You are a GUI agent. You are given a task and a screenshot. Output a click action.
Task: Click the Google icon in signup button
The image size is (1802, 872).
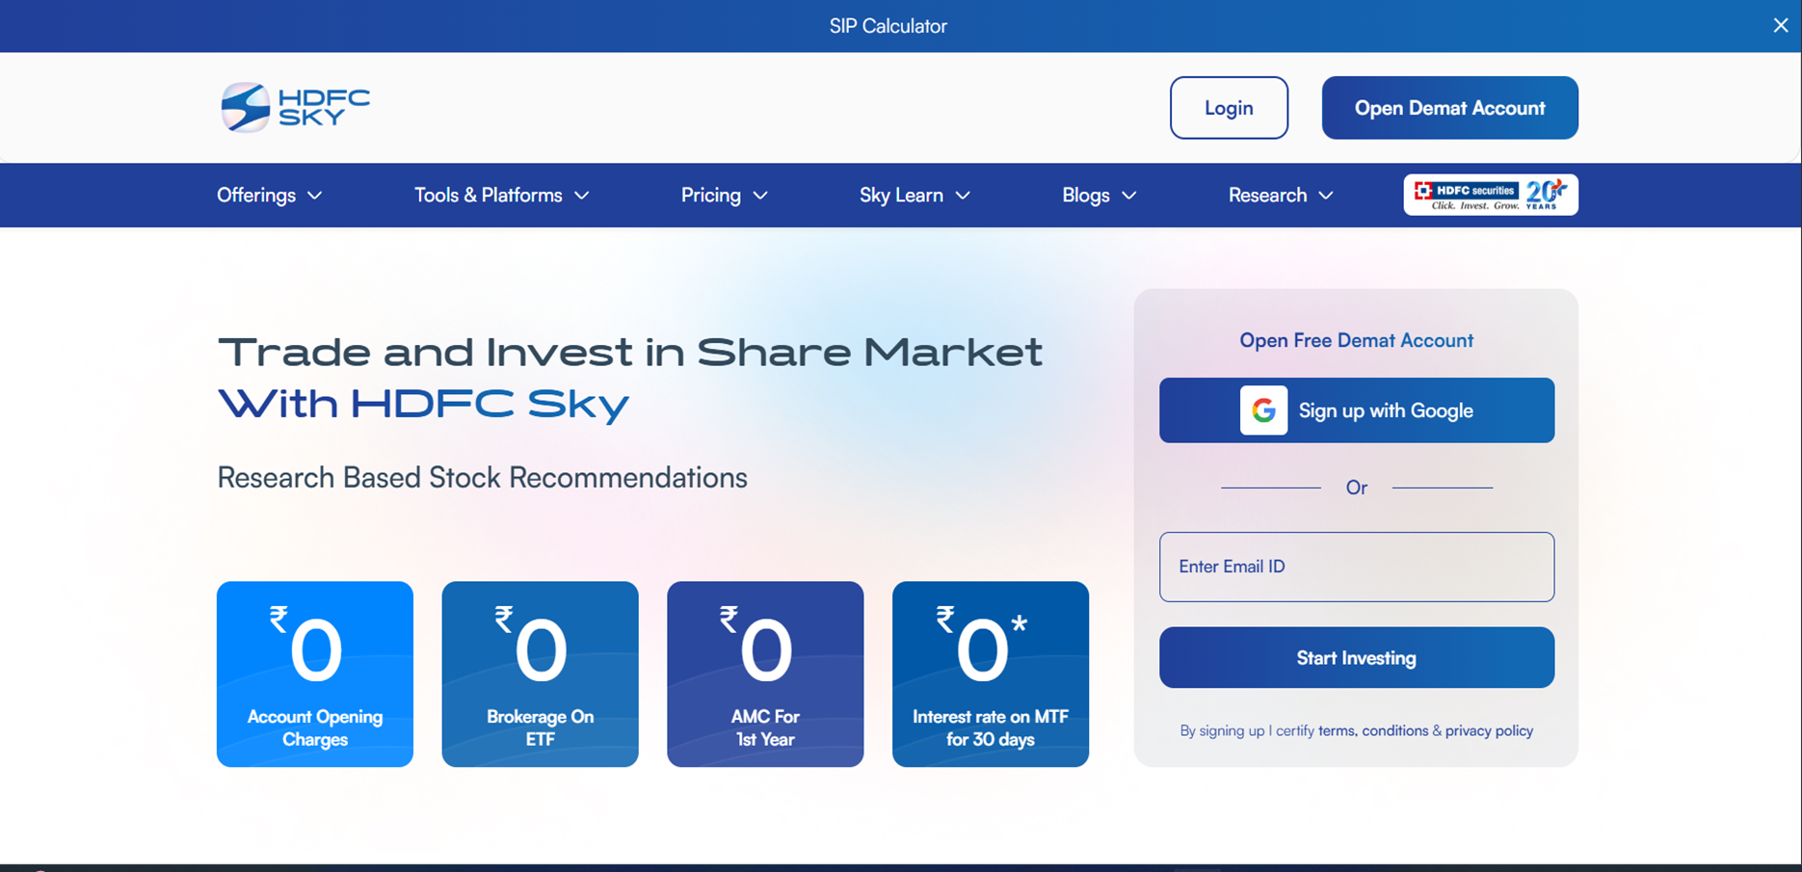(1263, 410)
